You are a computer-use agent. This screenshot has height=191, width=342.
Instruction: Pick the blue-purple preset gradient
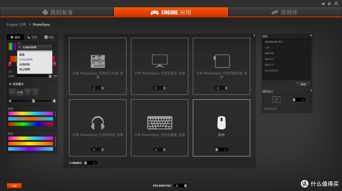30,149
